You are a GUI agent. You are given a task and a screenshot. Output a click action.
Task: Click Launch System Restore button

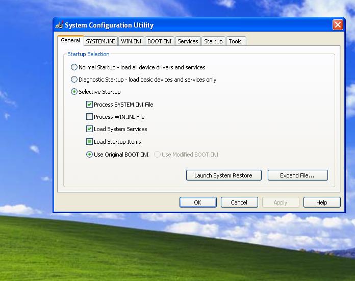tap(224, 175)
